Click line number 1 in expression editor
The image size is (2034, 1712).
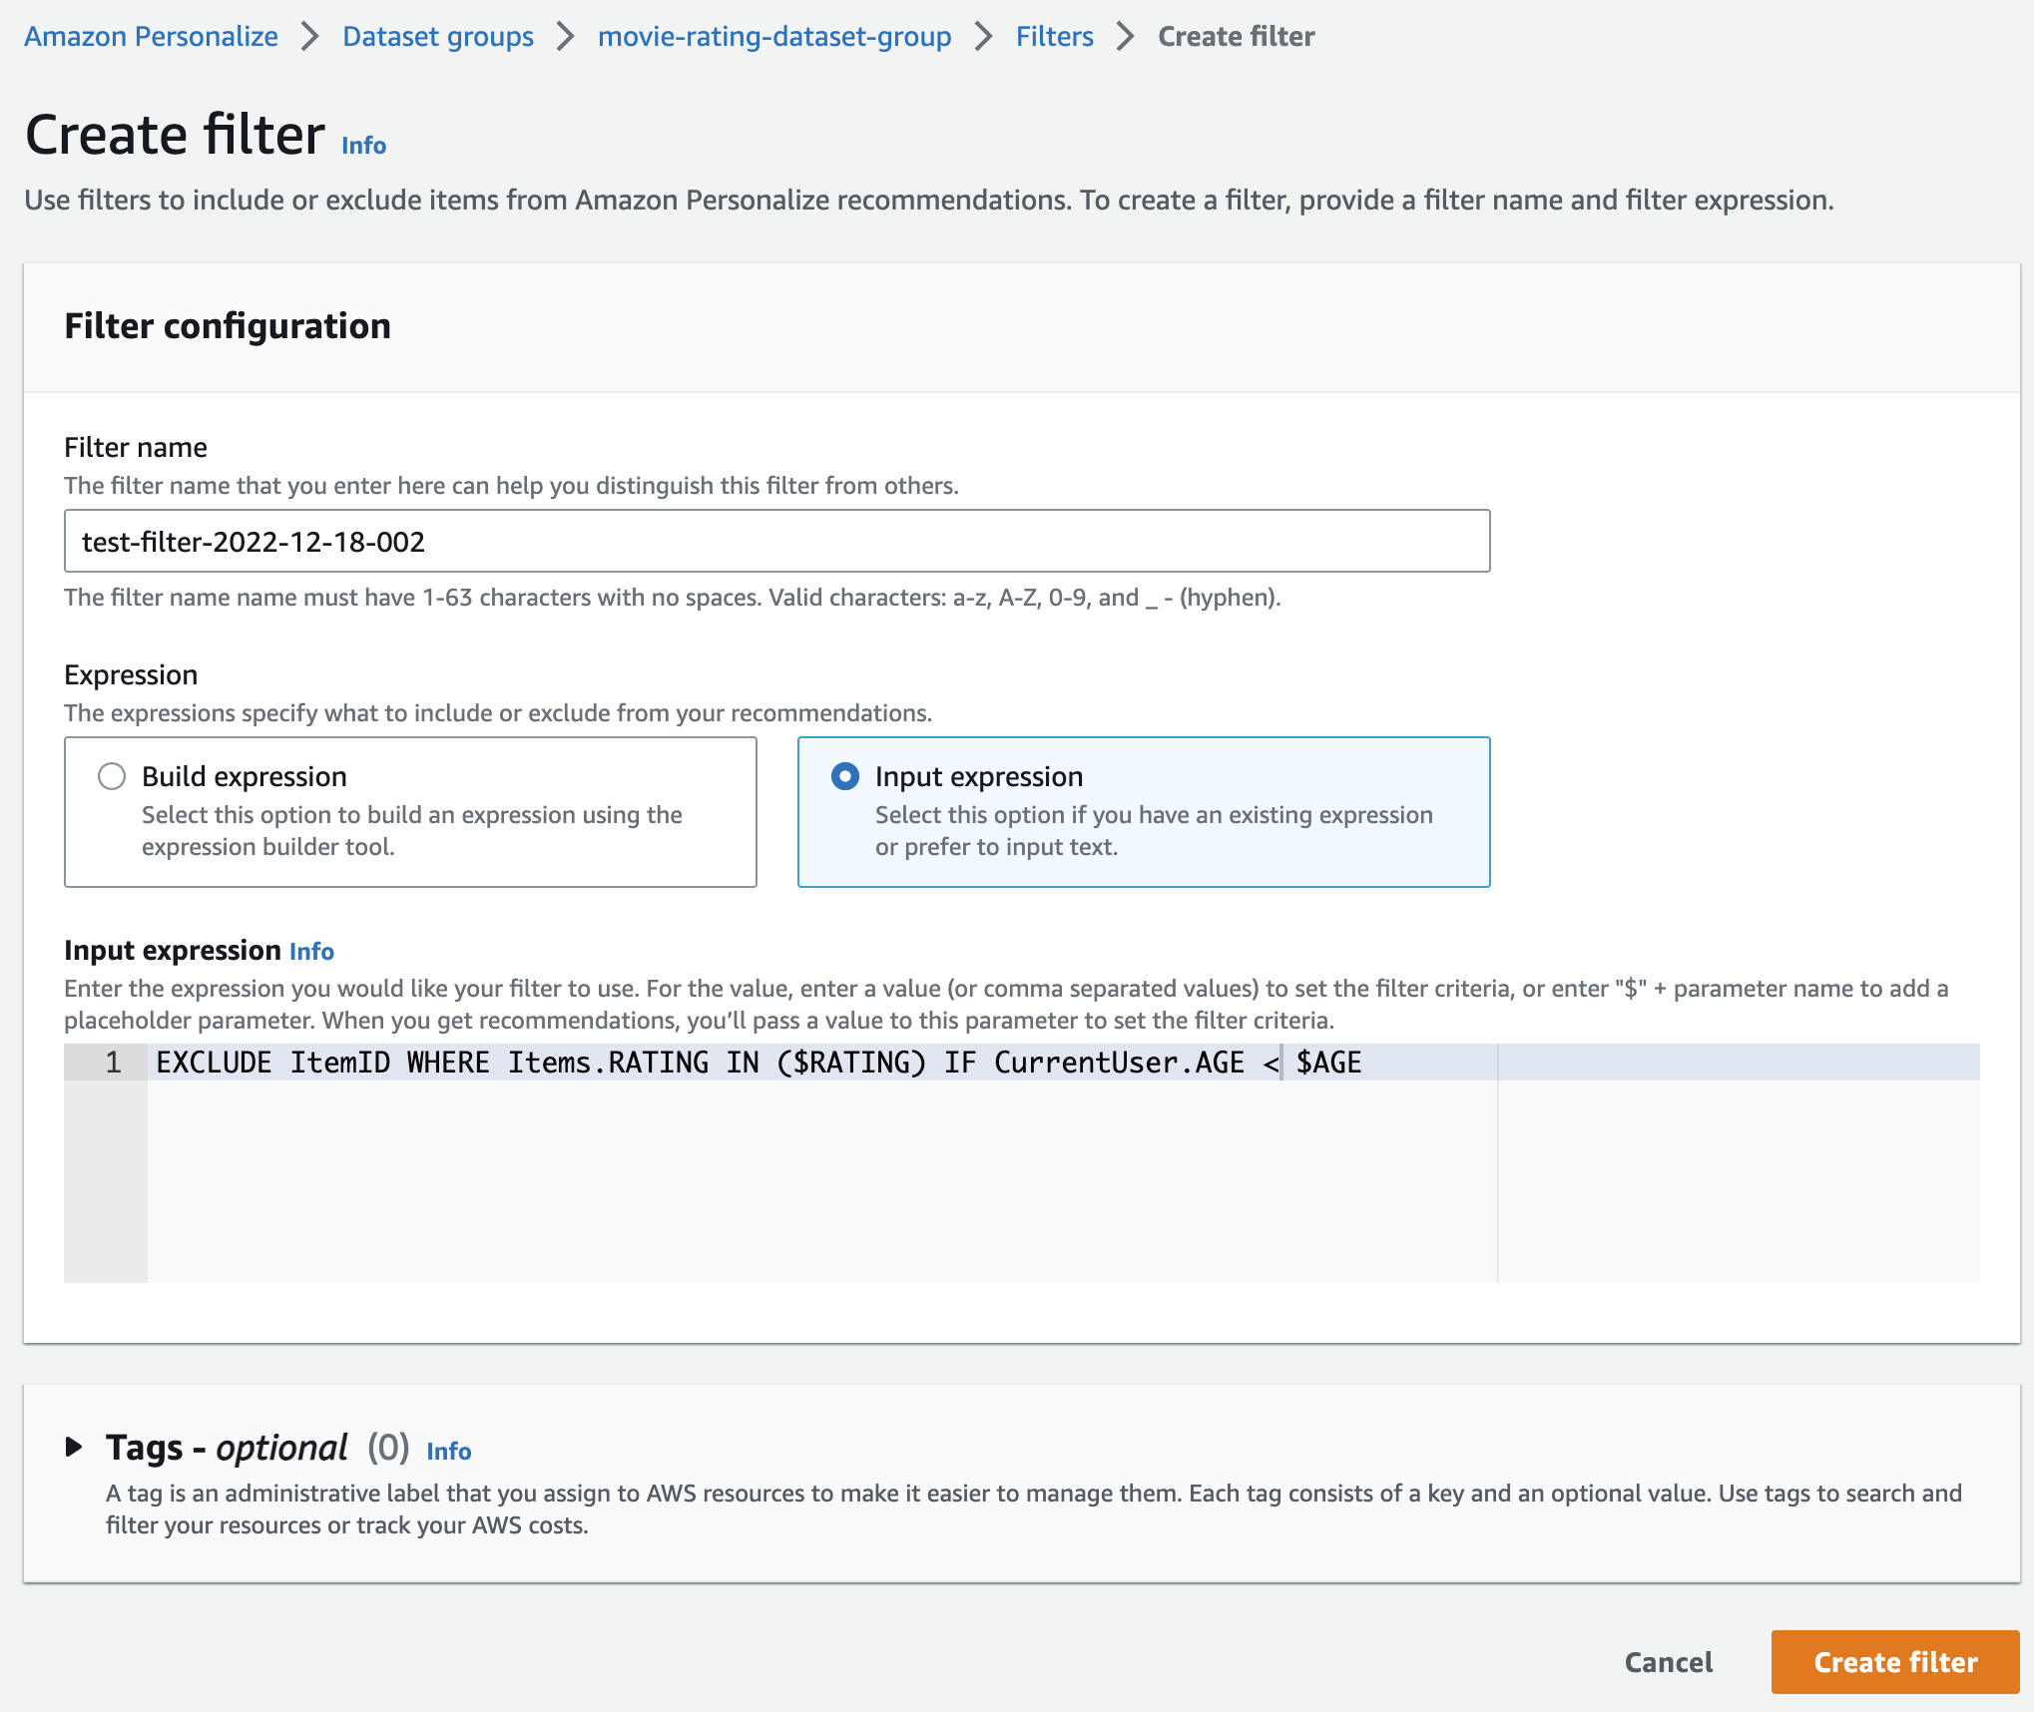(110, 1062)
